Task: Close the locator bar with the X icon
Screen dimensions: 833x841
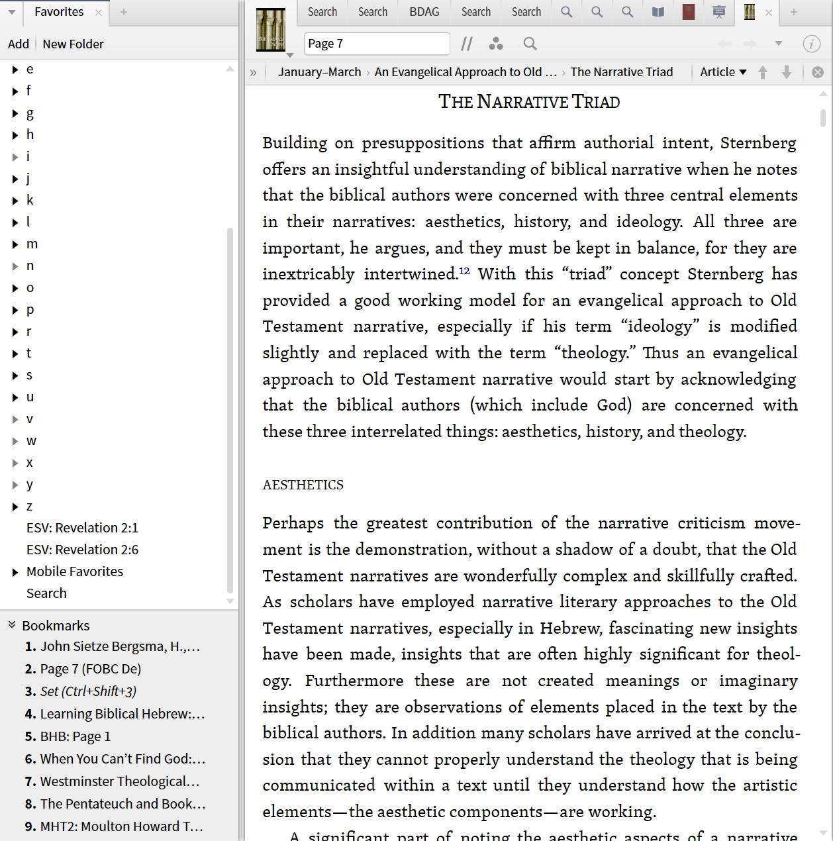Action: [818, 72]
